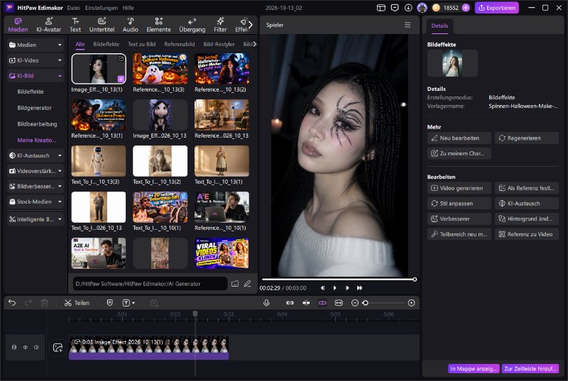
Task: Open the user avatar profile
Action: click(422, 8)
